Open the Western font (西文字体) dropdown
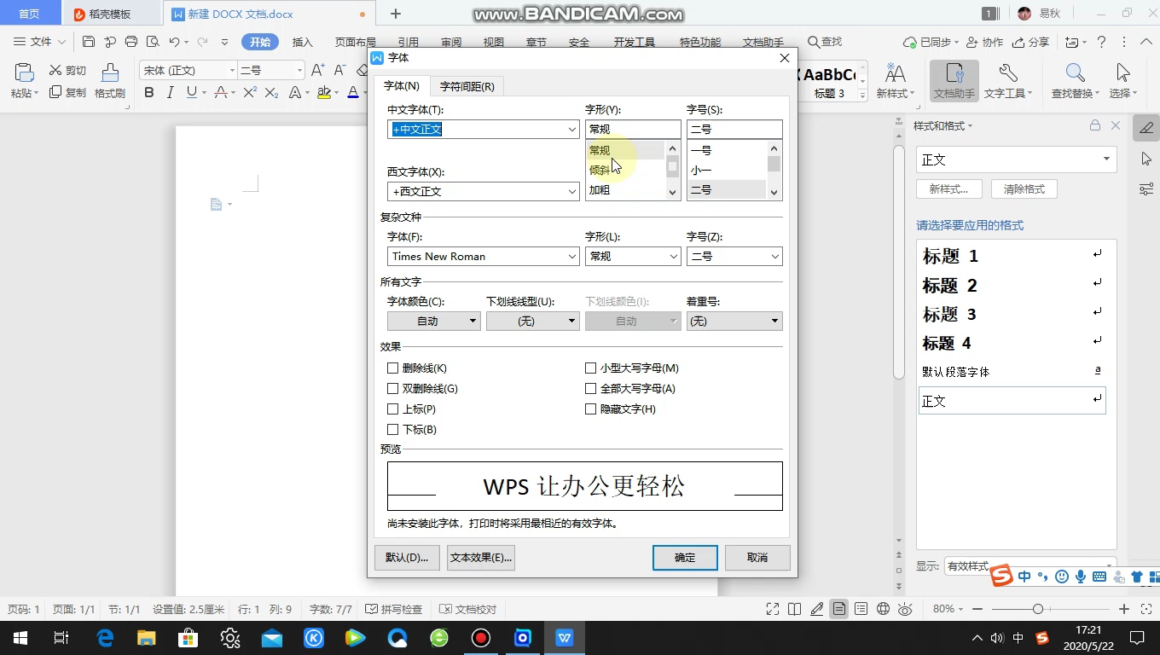Image resolution: width=1160 pixels, height=655 pixels. [x=573, y=191]
